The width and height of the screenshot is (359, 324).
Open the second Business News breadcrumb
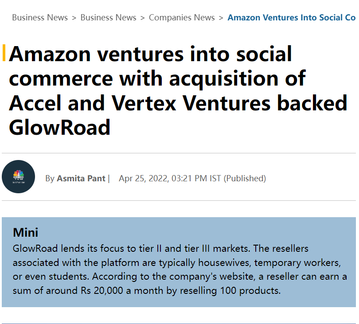click(108, 18)
